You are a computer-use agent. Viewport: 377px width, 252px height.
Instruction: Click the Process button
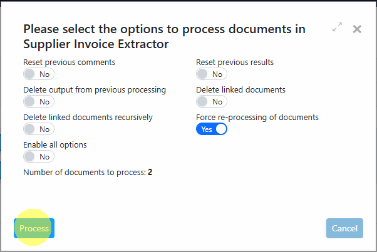34,228
